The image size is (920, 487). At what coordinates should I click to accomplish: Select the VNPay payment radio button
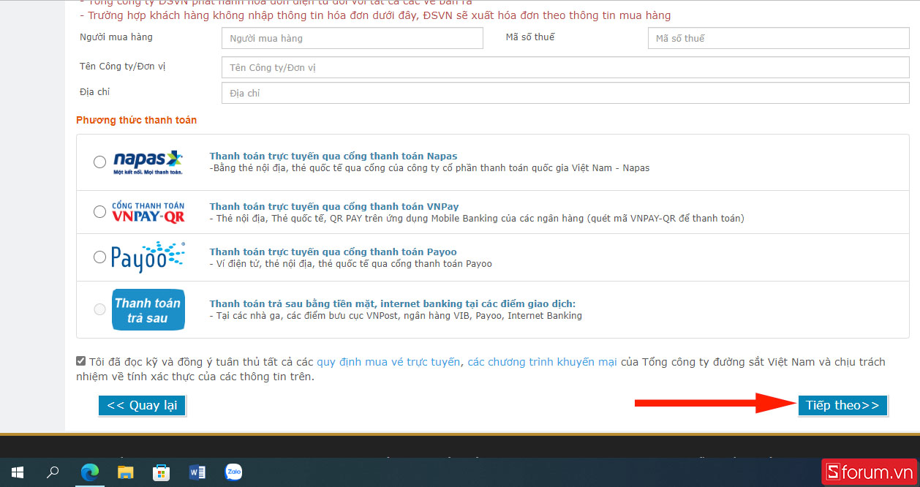99,212
